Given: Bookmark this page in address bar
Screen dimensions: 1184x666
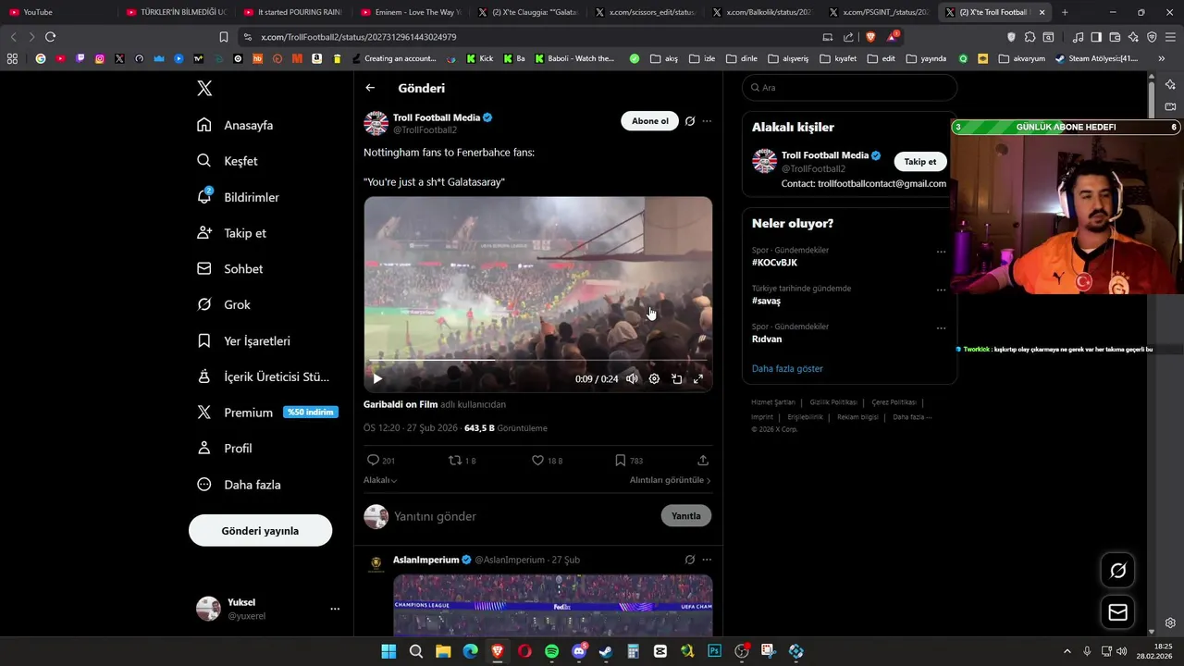Looking at the screenshot, I should coord(223,37).
